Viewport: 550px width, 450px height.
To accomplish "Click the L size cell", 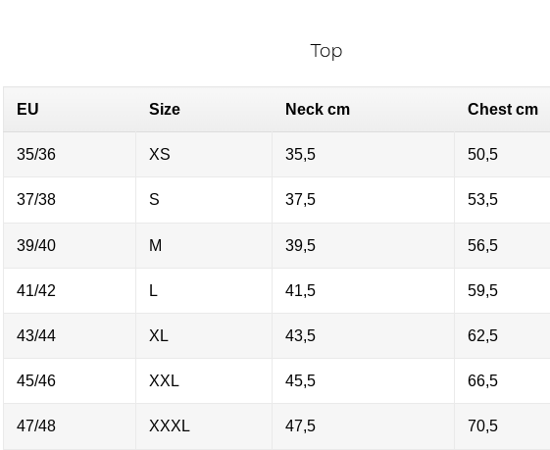I will [204, 290].
